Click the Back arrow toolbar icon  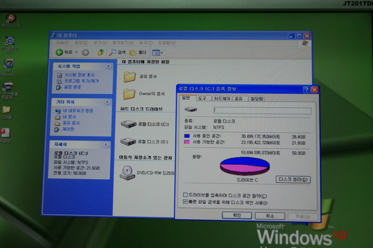pyautogui.click(x=59, y=52)
